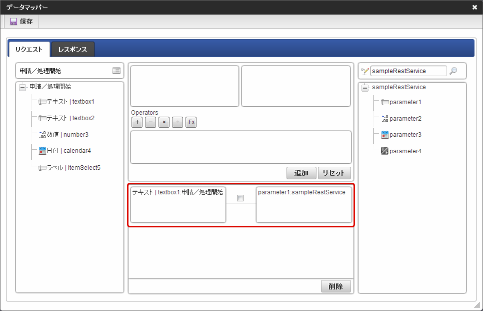Click the parameter3 calendar type icon
Image resolution: width=483 pixels, height=311 pixels.
(x=384, y=135)
